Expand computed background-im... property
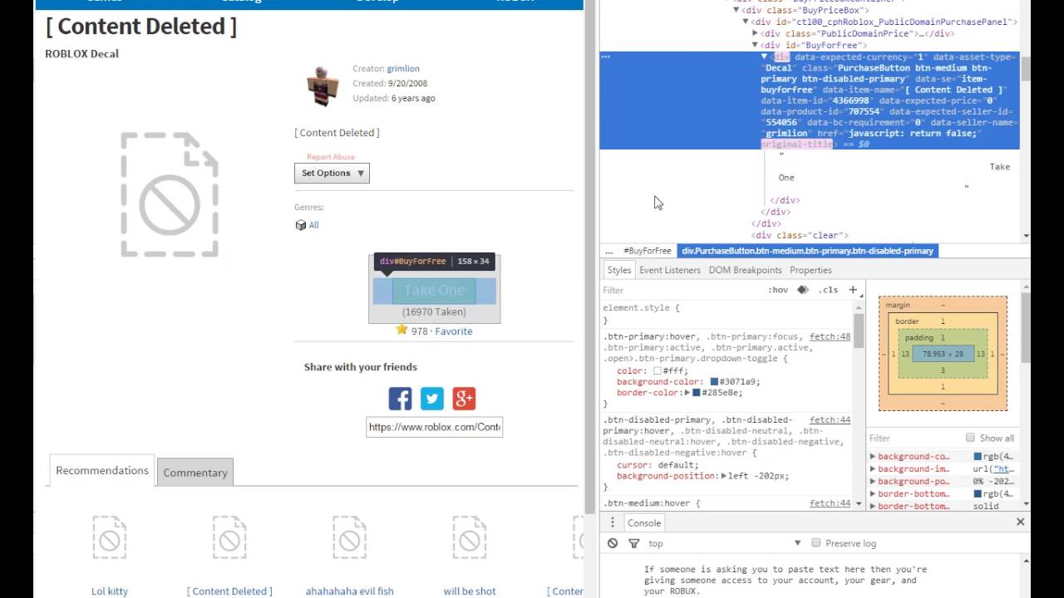 click(x=873, y=469)
